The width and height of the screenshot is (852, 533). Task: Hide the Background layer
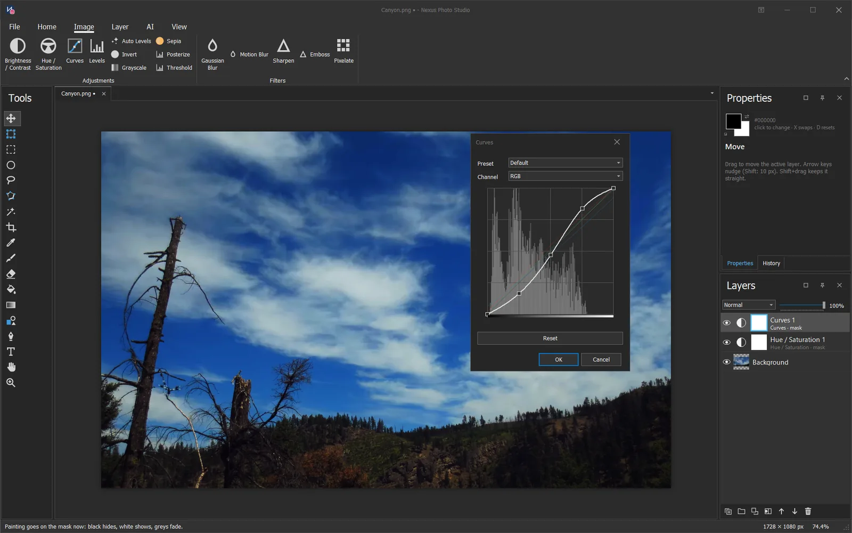(x=726, y=362)
